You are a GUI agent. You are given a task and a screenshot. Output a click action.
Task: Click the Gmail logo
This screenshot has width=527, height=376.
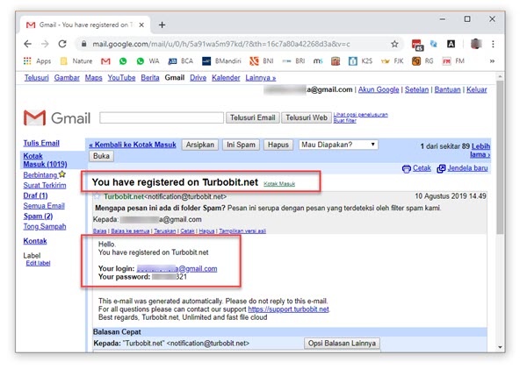pyautogui.click(x=57, y=117)
